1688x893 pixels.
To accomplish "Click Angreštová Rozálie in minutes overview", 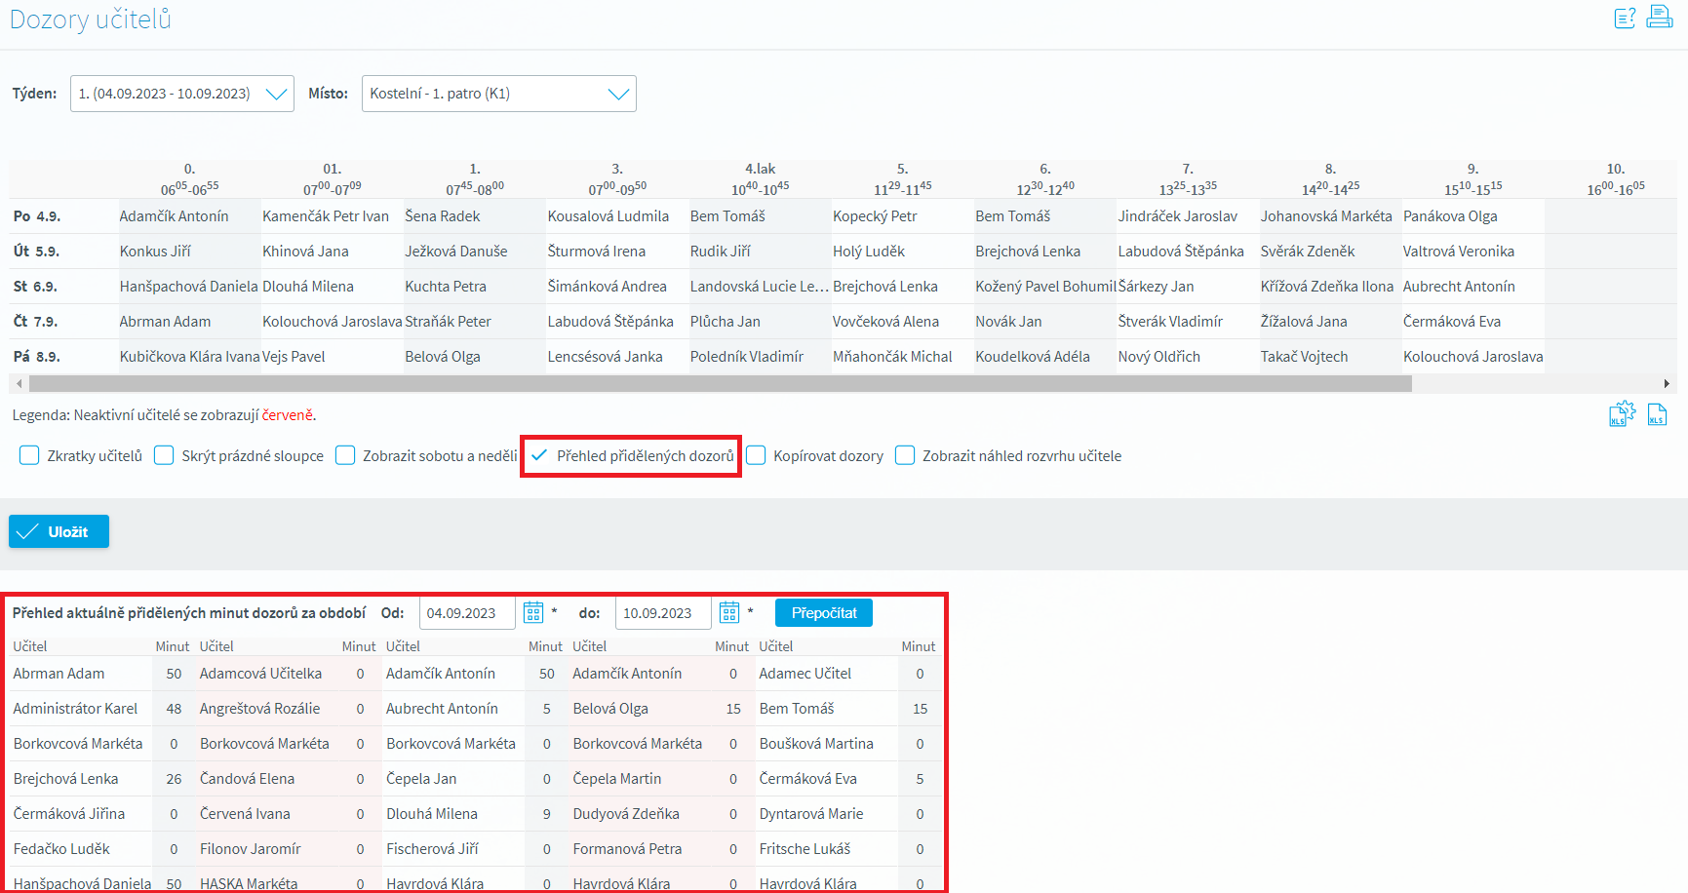I will (x=260, y=709).
